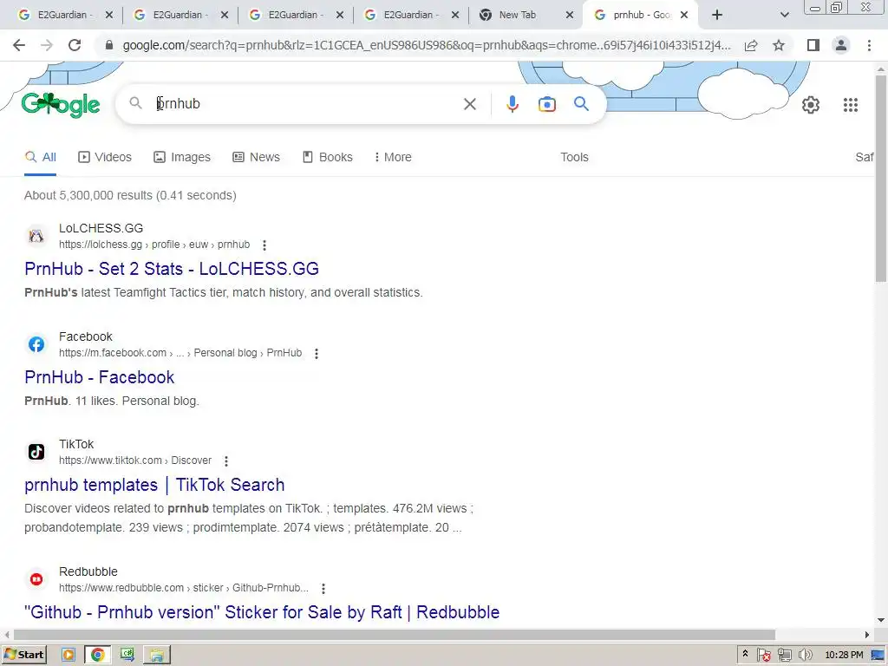The image size is (888, 666).
Task: Expand the tab search dropdown
Action: pos(784,16)
